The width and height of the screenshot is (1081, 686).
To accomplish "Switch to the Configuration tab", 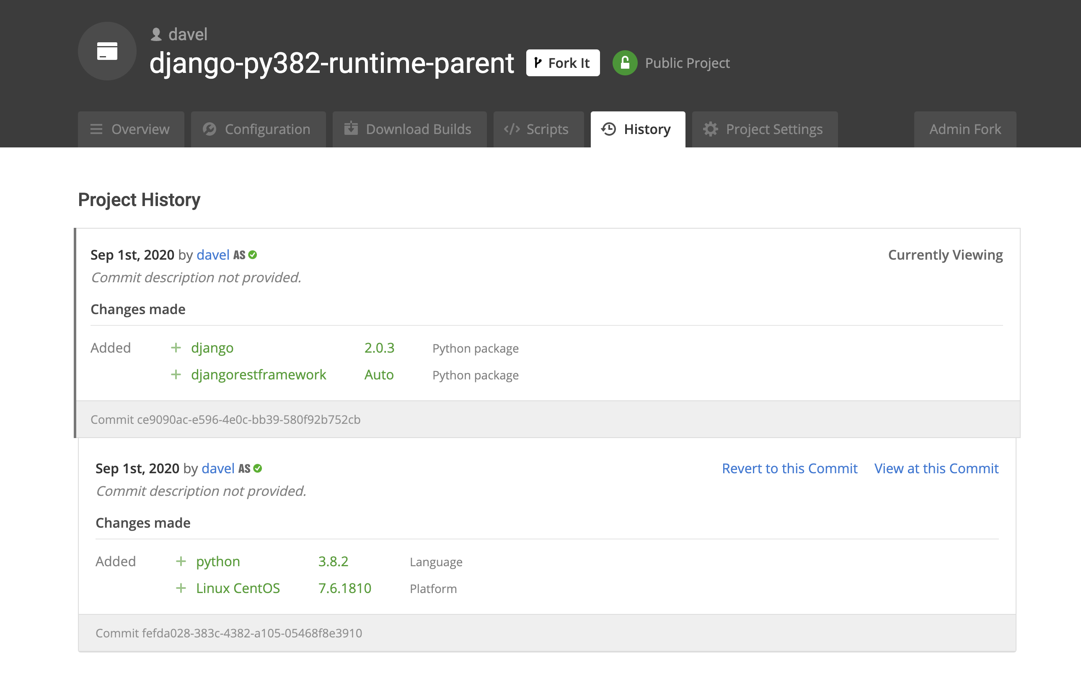I will pos(258,129).
